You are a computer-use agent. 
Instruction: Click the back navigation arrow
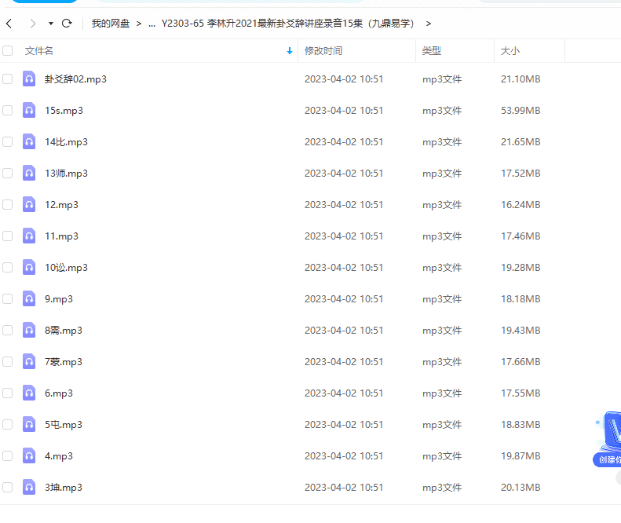click(x=9, y=24)
